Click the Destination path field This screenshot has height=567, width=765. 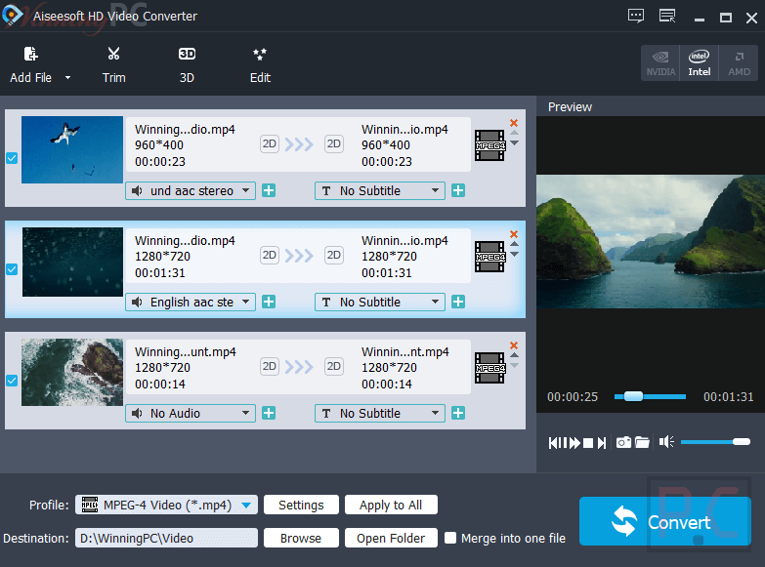(x=166, y=538)
